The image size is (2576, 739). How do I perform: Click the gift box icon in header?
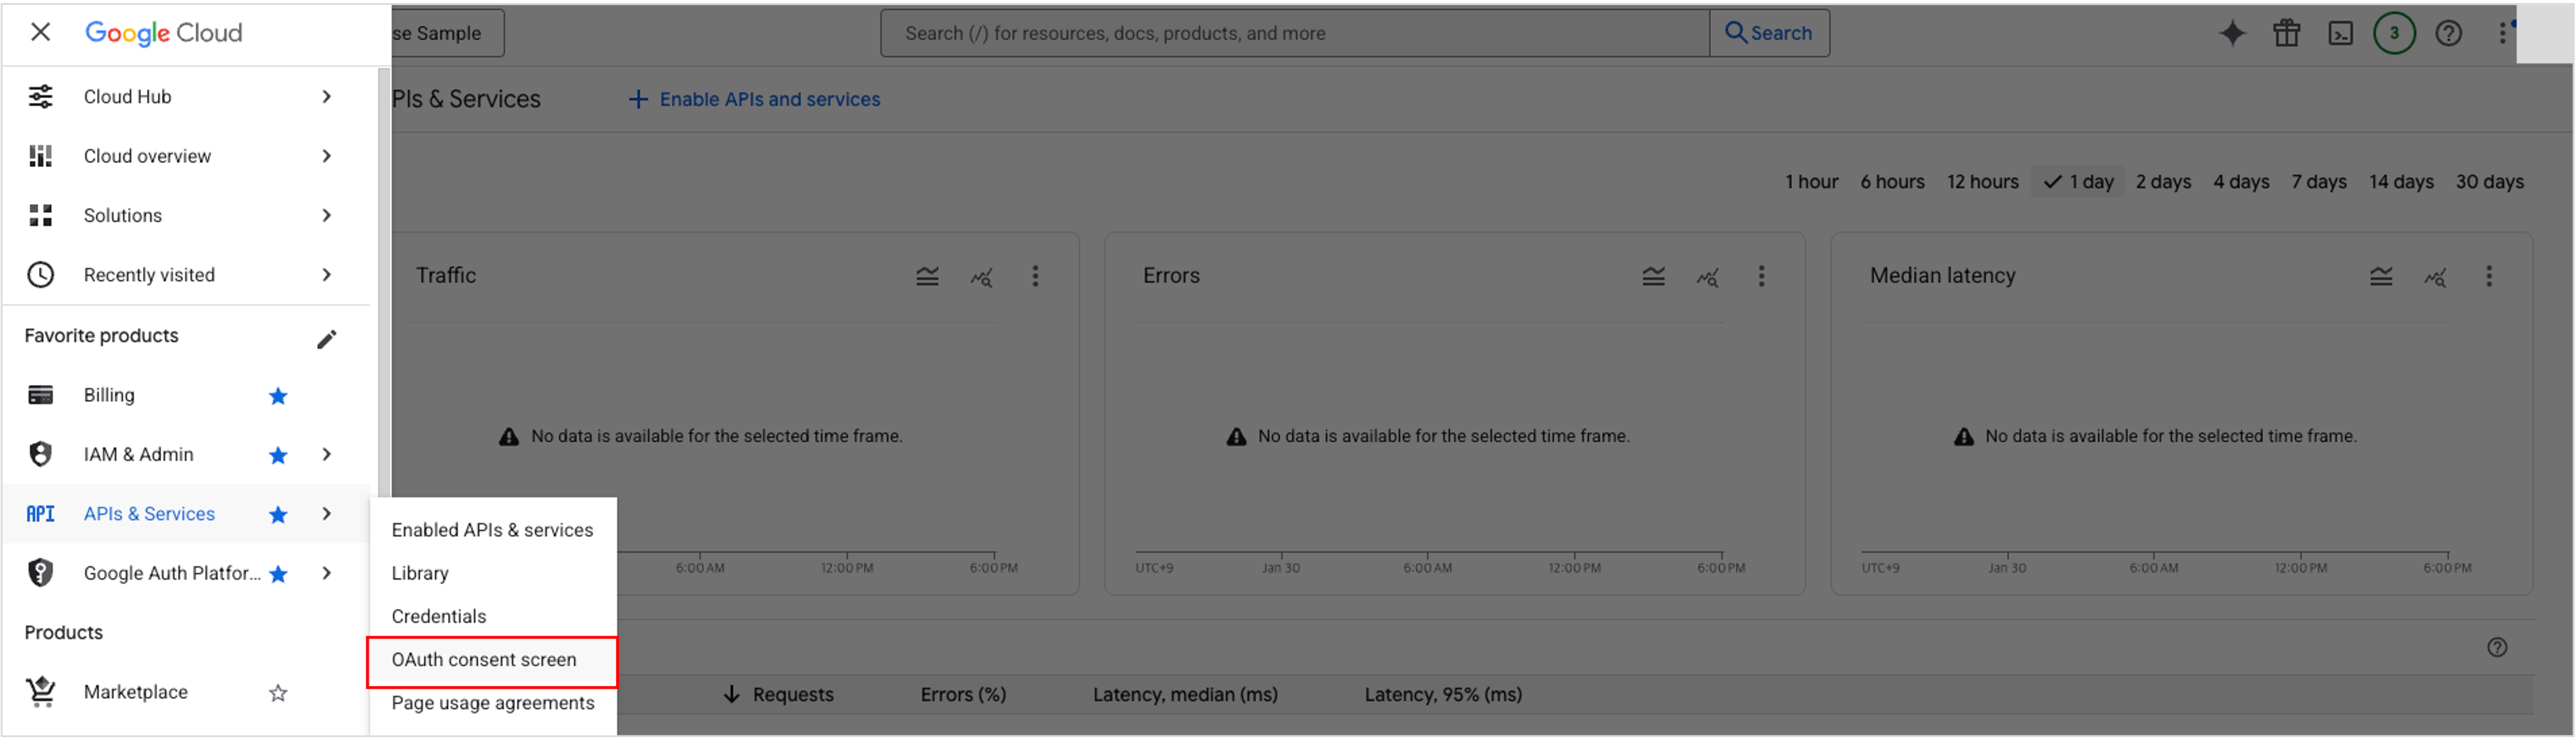2286,33
